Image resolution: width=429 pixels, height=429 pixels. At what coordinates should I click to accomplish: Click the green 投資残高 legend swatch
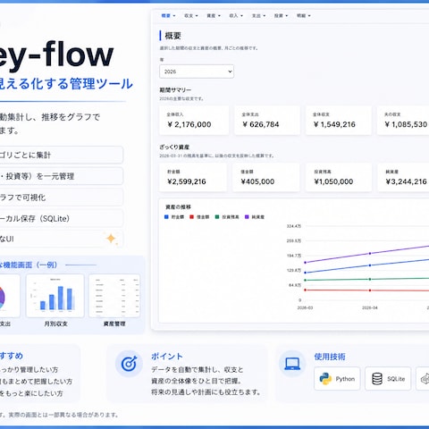click(x=217, y=217)
